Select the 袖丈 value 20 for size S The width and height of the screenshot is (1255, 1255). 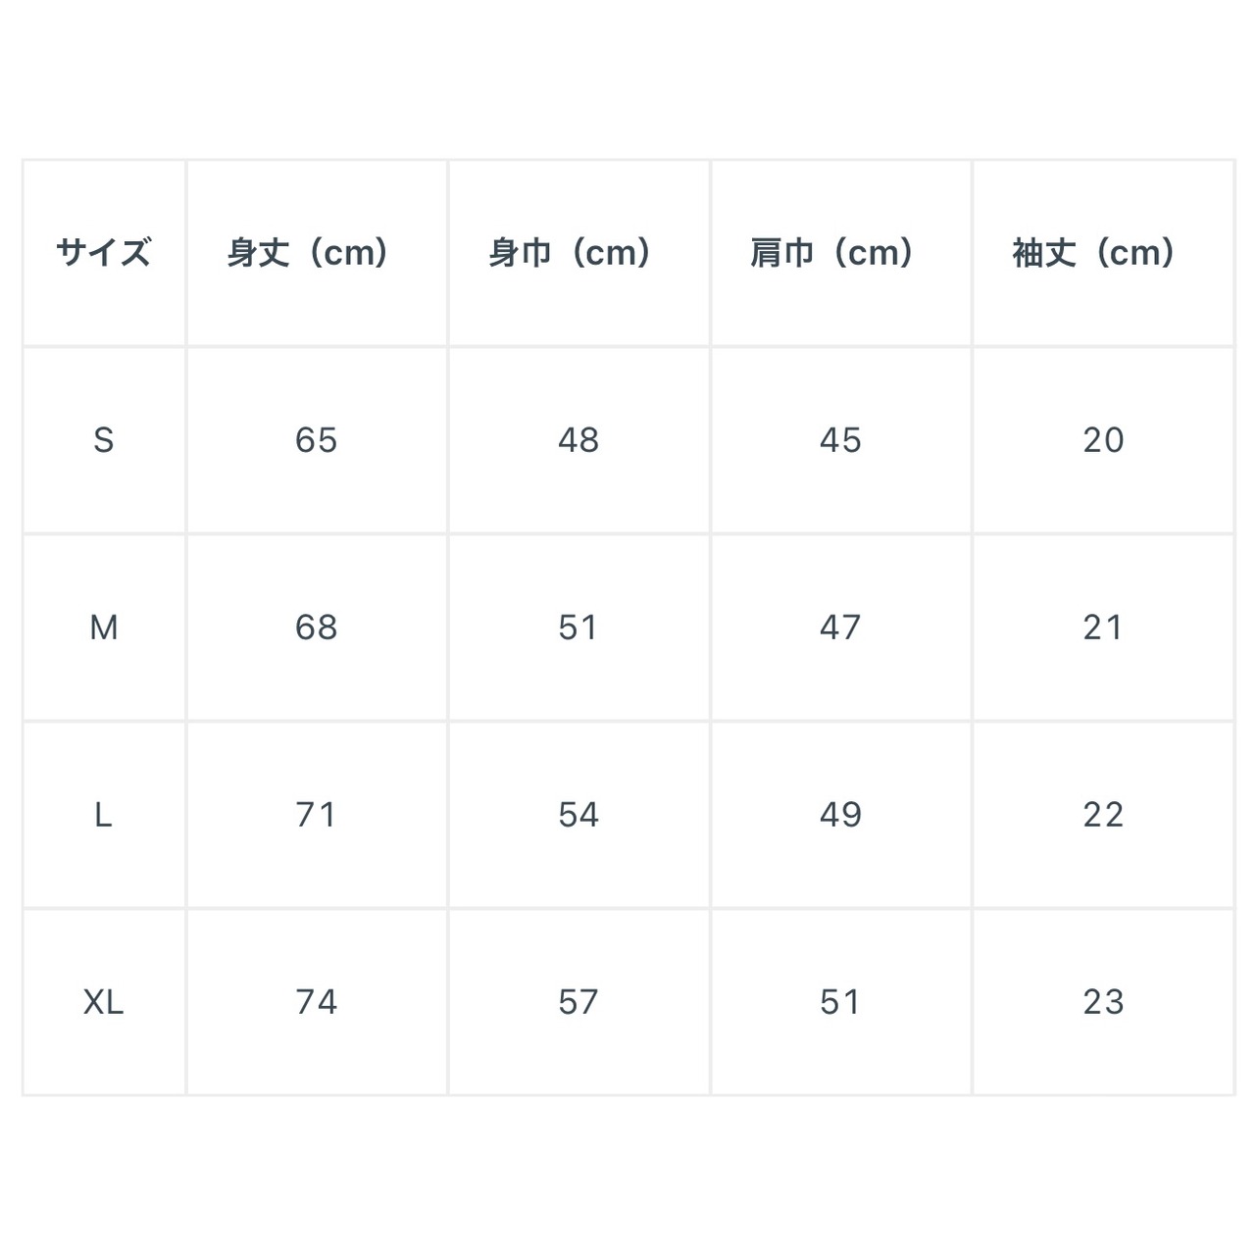pyautogui.click(x=1102, y=440)
